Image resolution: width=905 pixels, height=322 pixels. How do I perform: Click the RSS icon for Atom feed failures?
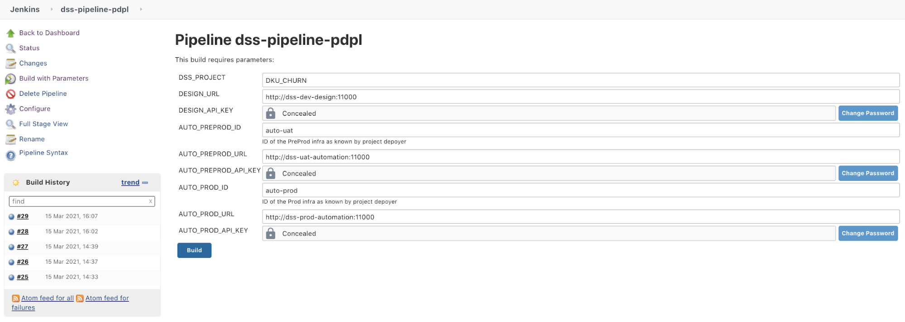pyautogui.click(x=80, y=298)
